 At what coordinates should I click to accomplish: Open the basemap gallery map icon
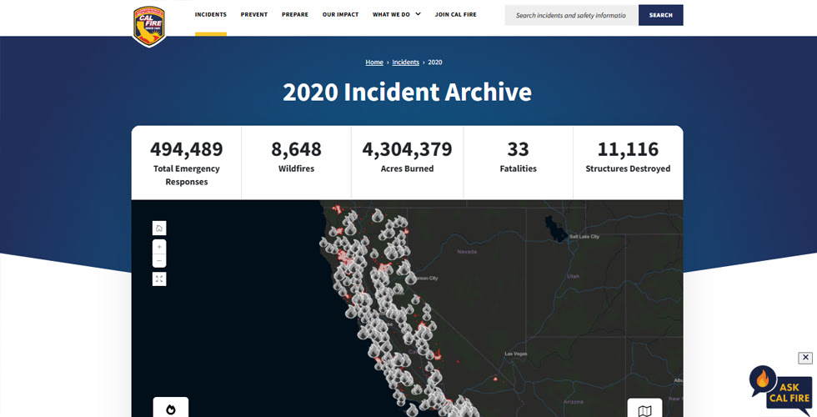[x=644, y=409]
